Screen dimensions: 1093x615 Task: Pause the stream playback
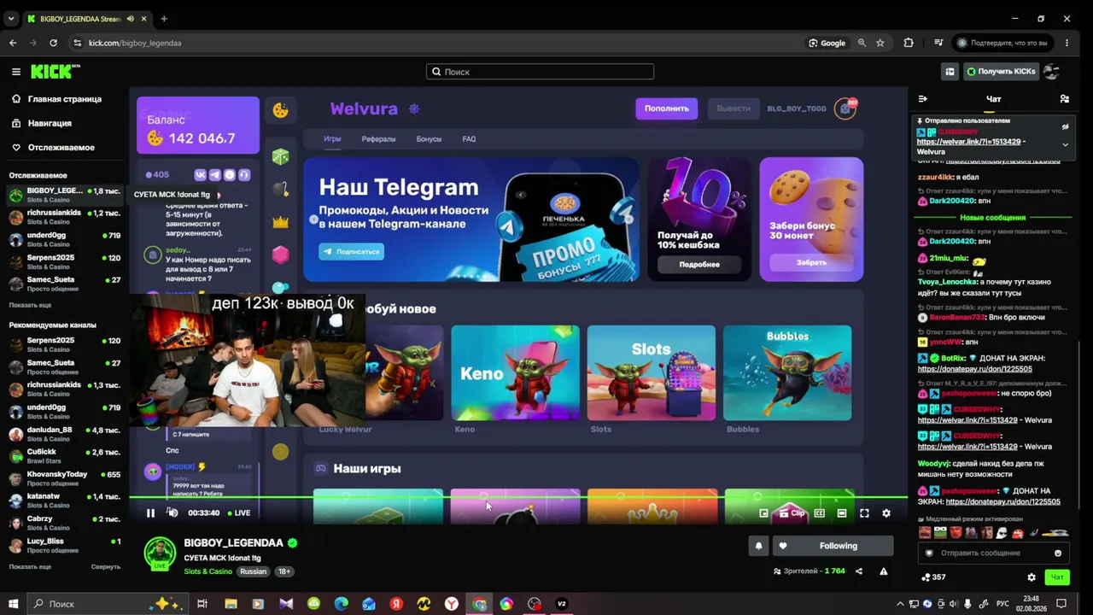coord(150,512)
